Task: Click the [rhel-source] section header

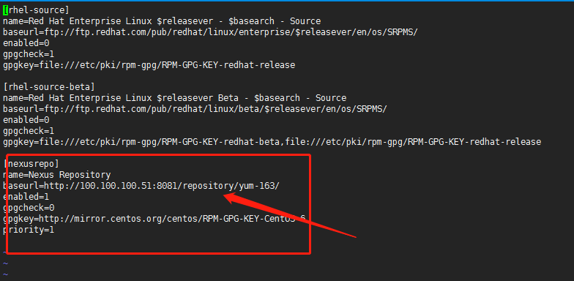Action: (36, 10)
